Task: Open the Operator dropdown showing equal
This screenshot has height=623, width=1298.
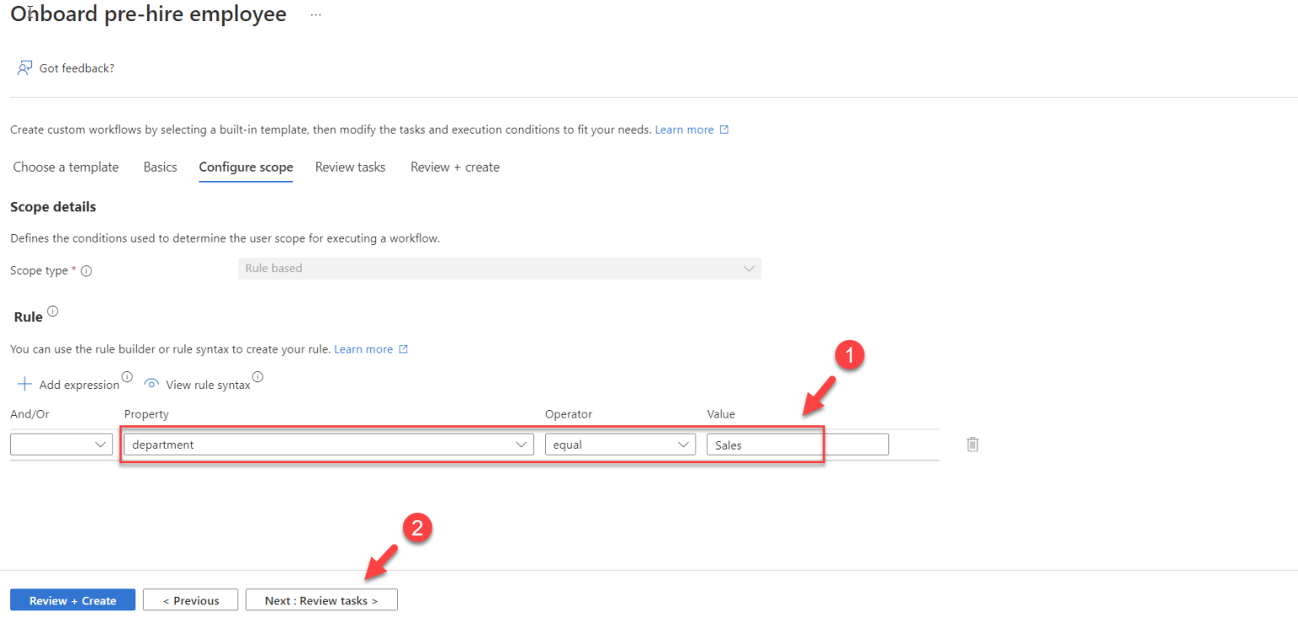Action: pos(619,445)
